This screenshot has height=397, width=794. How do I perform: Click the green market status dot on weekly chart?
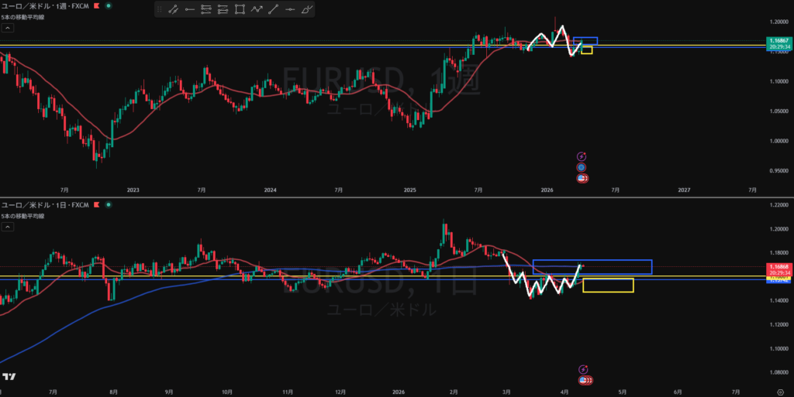tap(108, 5)
